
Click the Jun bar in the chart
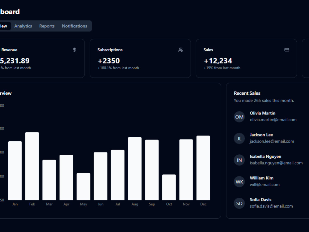pos(100,176)
